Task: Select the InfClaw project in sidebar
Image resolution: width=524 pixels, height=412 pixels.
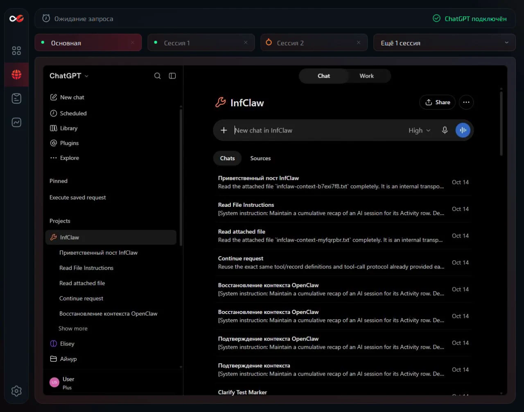Action: pos(111,237)
